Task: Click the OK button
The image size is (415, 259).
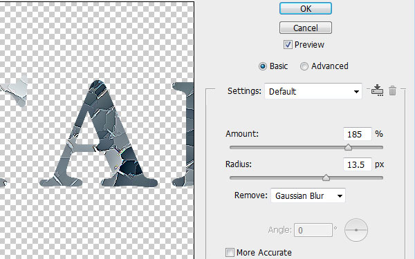Action: click(306, 8)
